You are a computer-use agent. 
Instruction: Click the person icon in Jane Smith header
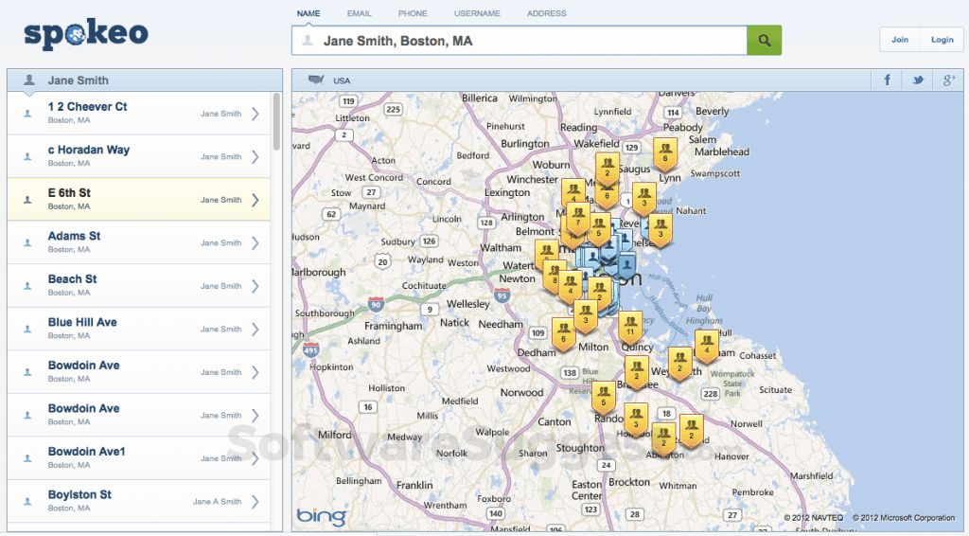coord(28,80)
